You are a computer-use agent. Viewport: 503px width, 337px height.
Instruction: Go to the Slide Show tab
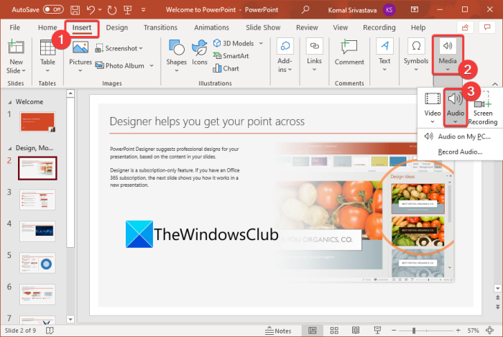(263, 27)
